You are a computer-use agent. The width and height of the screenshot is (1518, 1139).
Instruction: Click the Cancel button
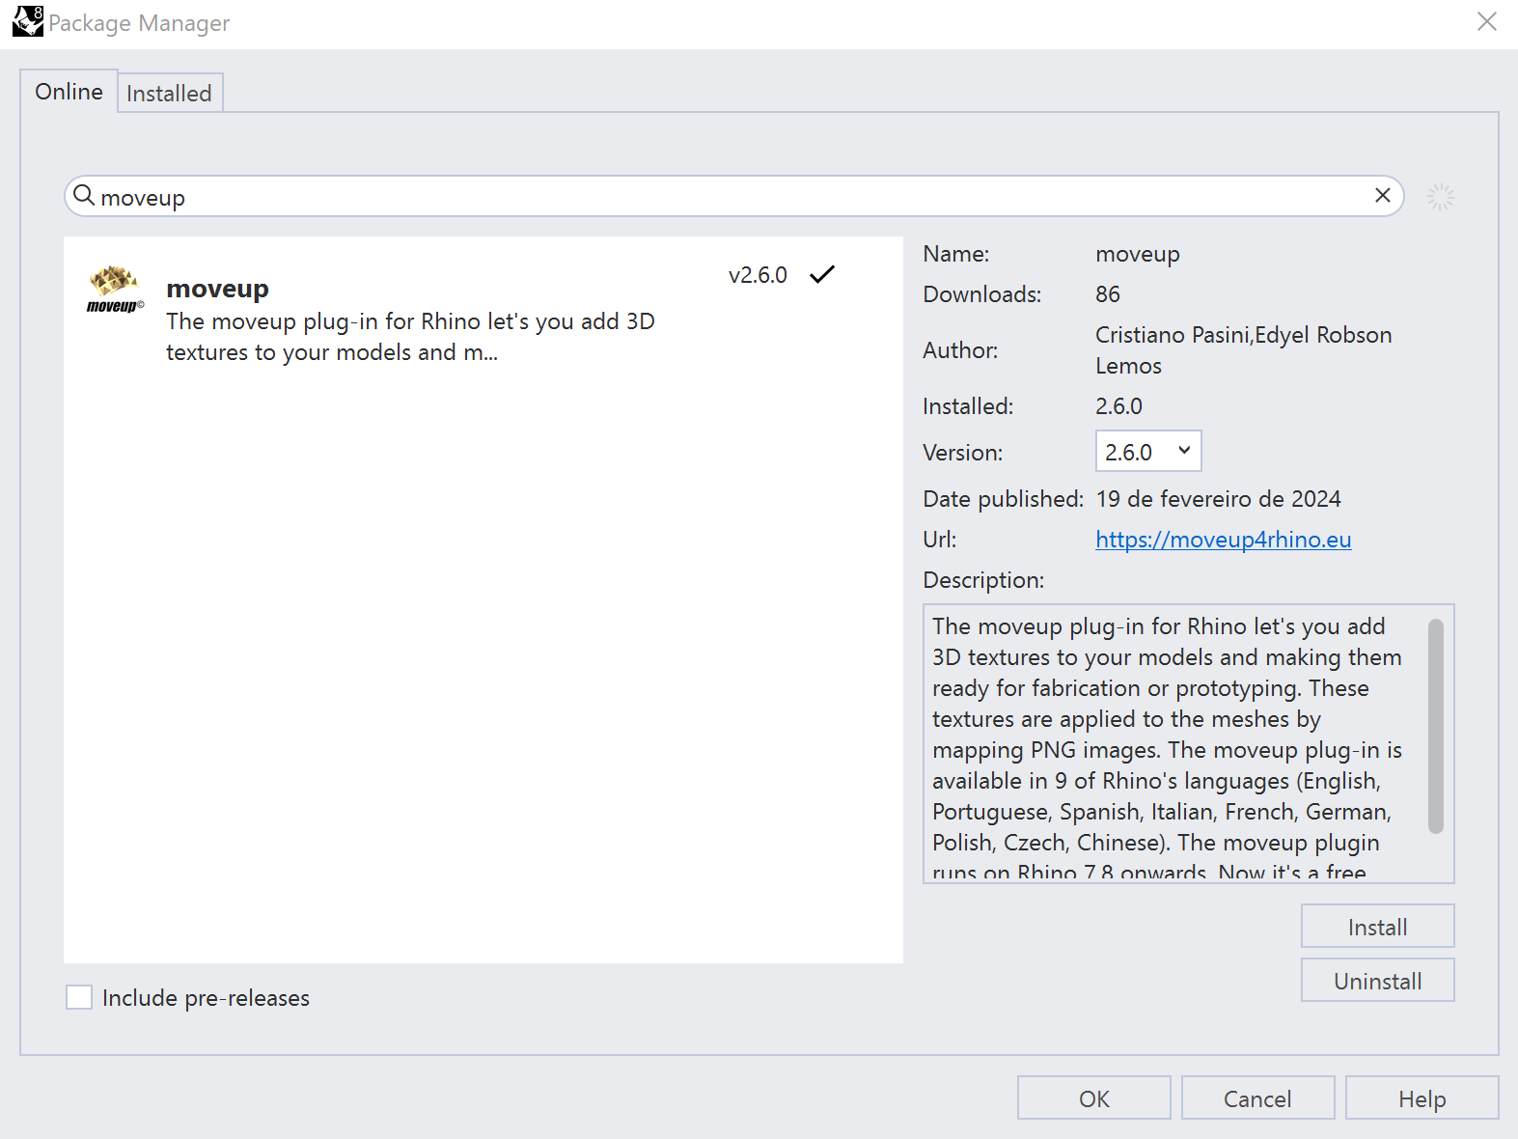1256,1098
